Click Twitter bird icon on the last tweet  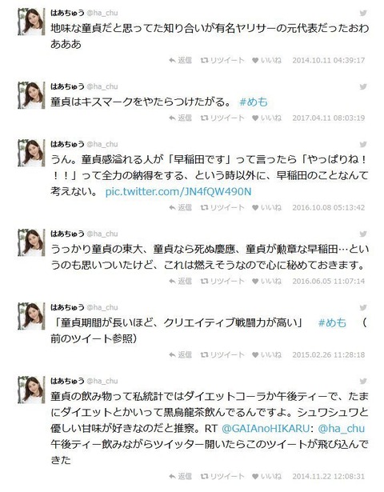(x=363, y=382)
